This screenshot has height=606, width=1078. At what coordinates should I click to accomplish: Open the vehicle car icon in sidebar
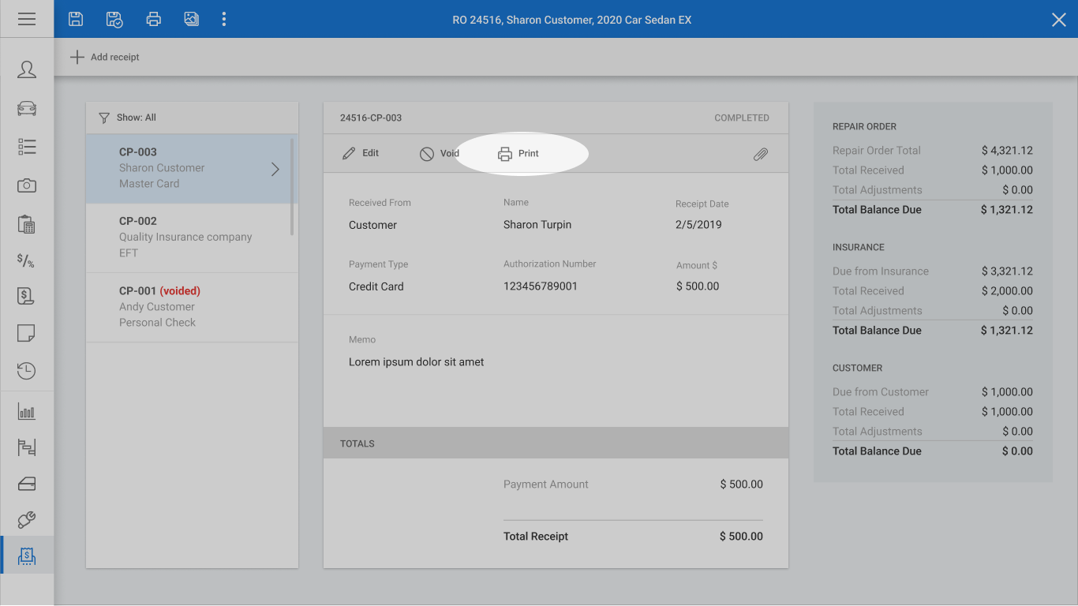click(27, 108)
